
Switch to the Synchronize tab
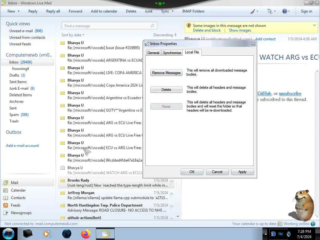[172, 52]
